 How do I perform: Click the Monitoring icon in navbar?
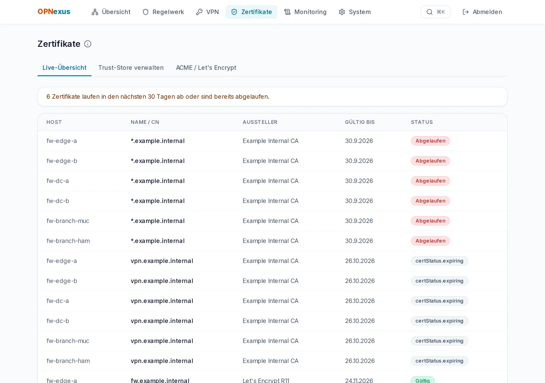coord(287,12)
